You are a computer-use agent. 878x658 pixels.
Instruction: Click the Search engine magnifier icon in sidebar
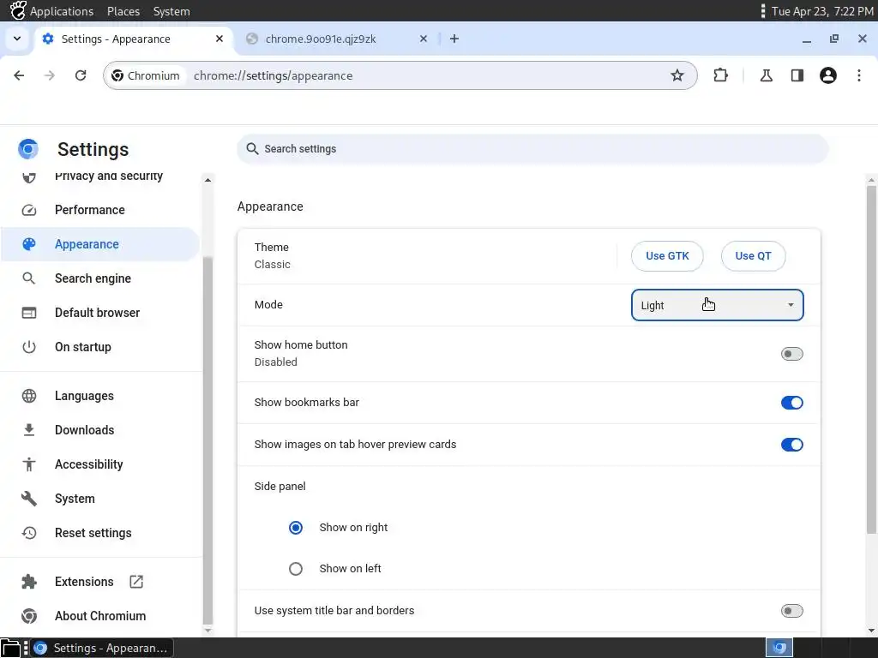(28, 278)
